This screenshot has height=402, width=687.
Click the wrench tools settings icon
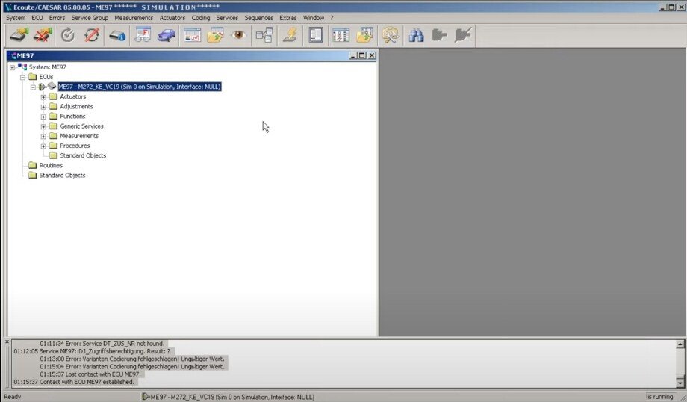390,35
